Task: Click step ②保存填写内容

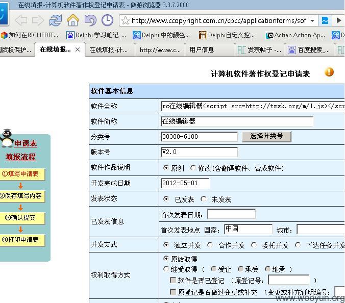Action: tap(22, 196)
